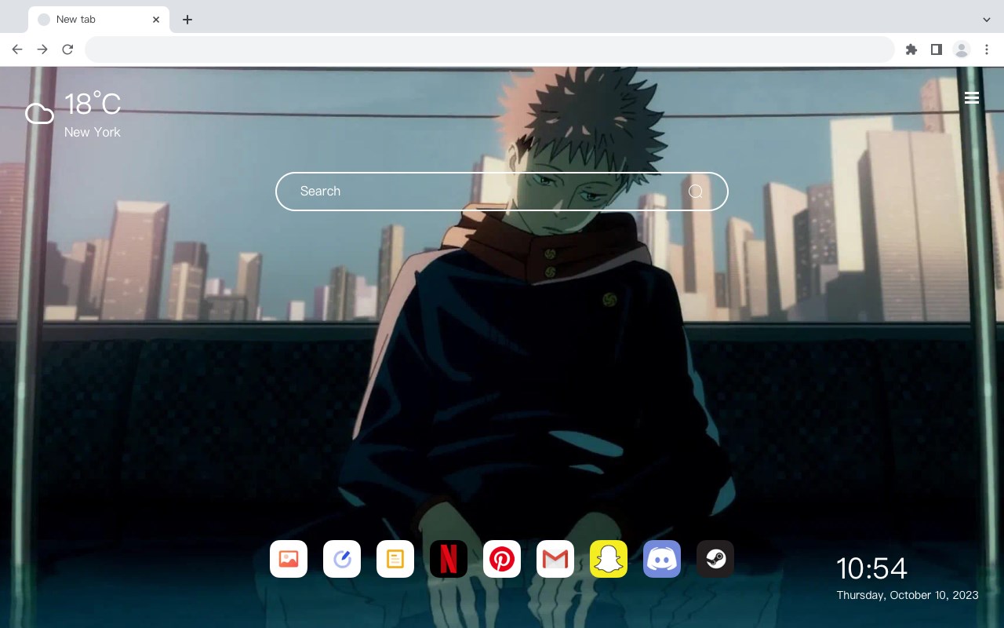Screen dimensions: 1004x628
Task: Open the Steam shortcut
Action: pyautogui.click(x=715, y=559)
